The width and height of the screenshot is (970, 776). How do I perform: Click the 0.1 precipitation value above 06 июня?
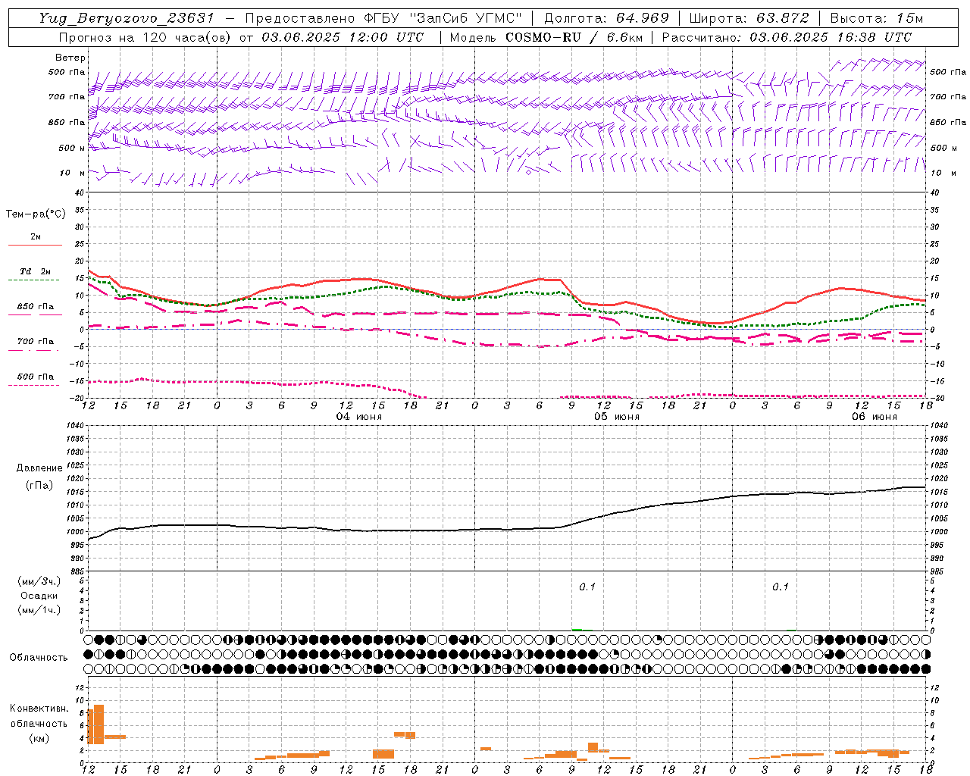[781, 587]
